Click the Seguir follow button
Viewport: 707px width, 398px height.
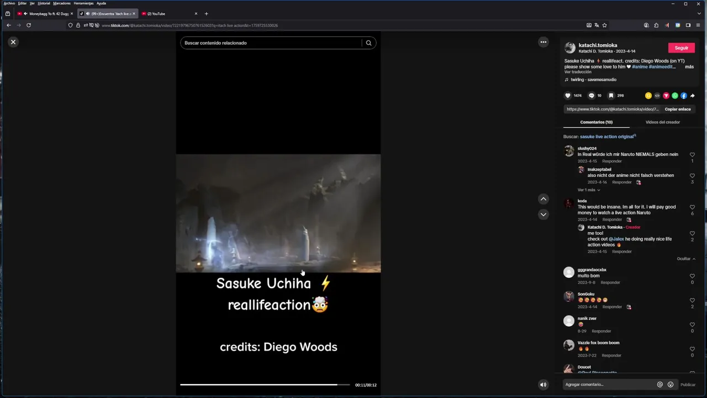[x=682, y=48]
